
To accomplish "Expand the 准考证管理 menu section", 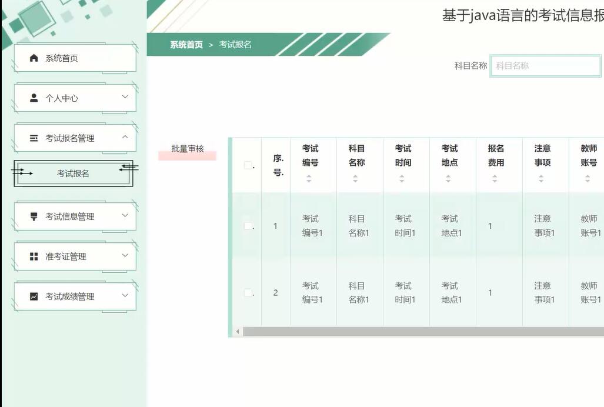I will coord(124,256).
